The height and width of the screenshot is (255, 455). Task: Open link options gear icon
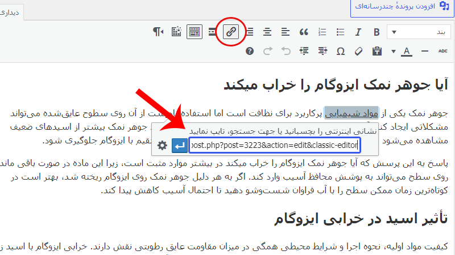pyautogui.click(x=162, y=146)
